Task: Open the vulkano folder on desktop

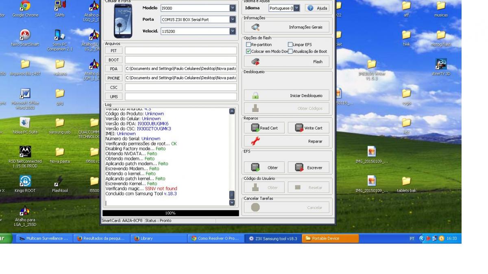Action: [60, 67]
